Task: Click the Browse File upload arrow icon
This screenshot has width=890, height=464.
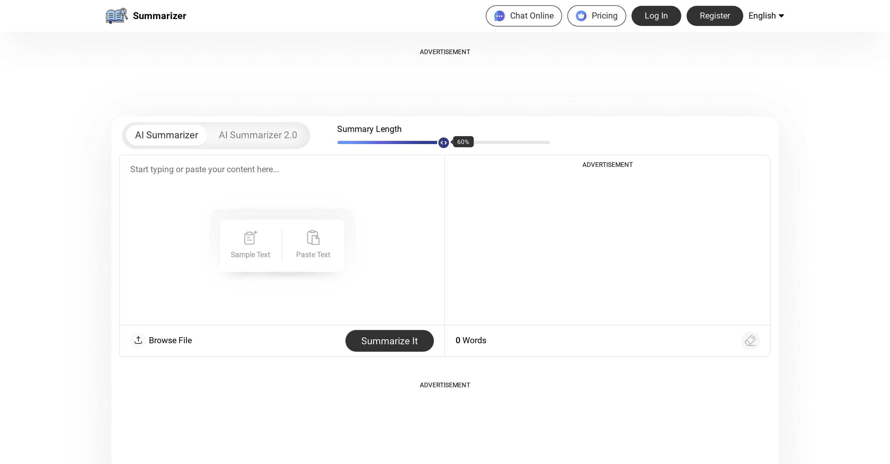Action: pyautogui.click(x=138, y=340)
